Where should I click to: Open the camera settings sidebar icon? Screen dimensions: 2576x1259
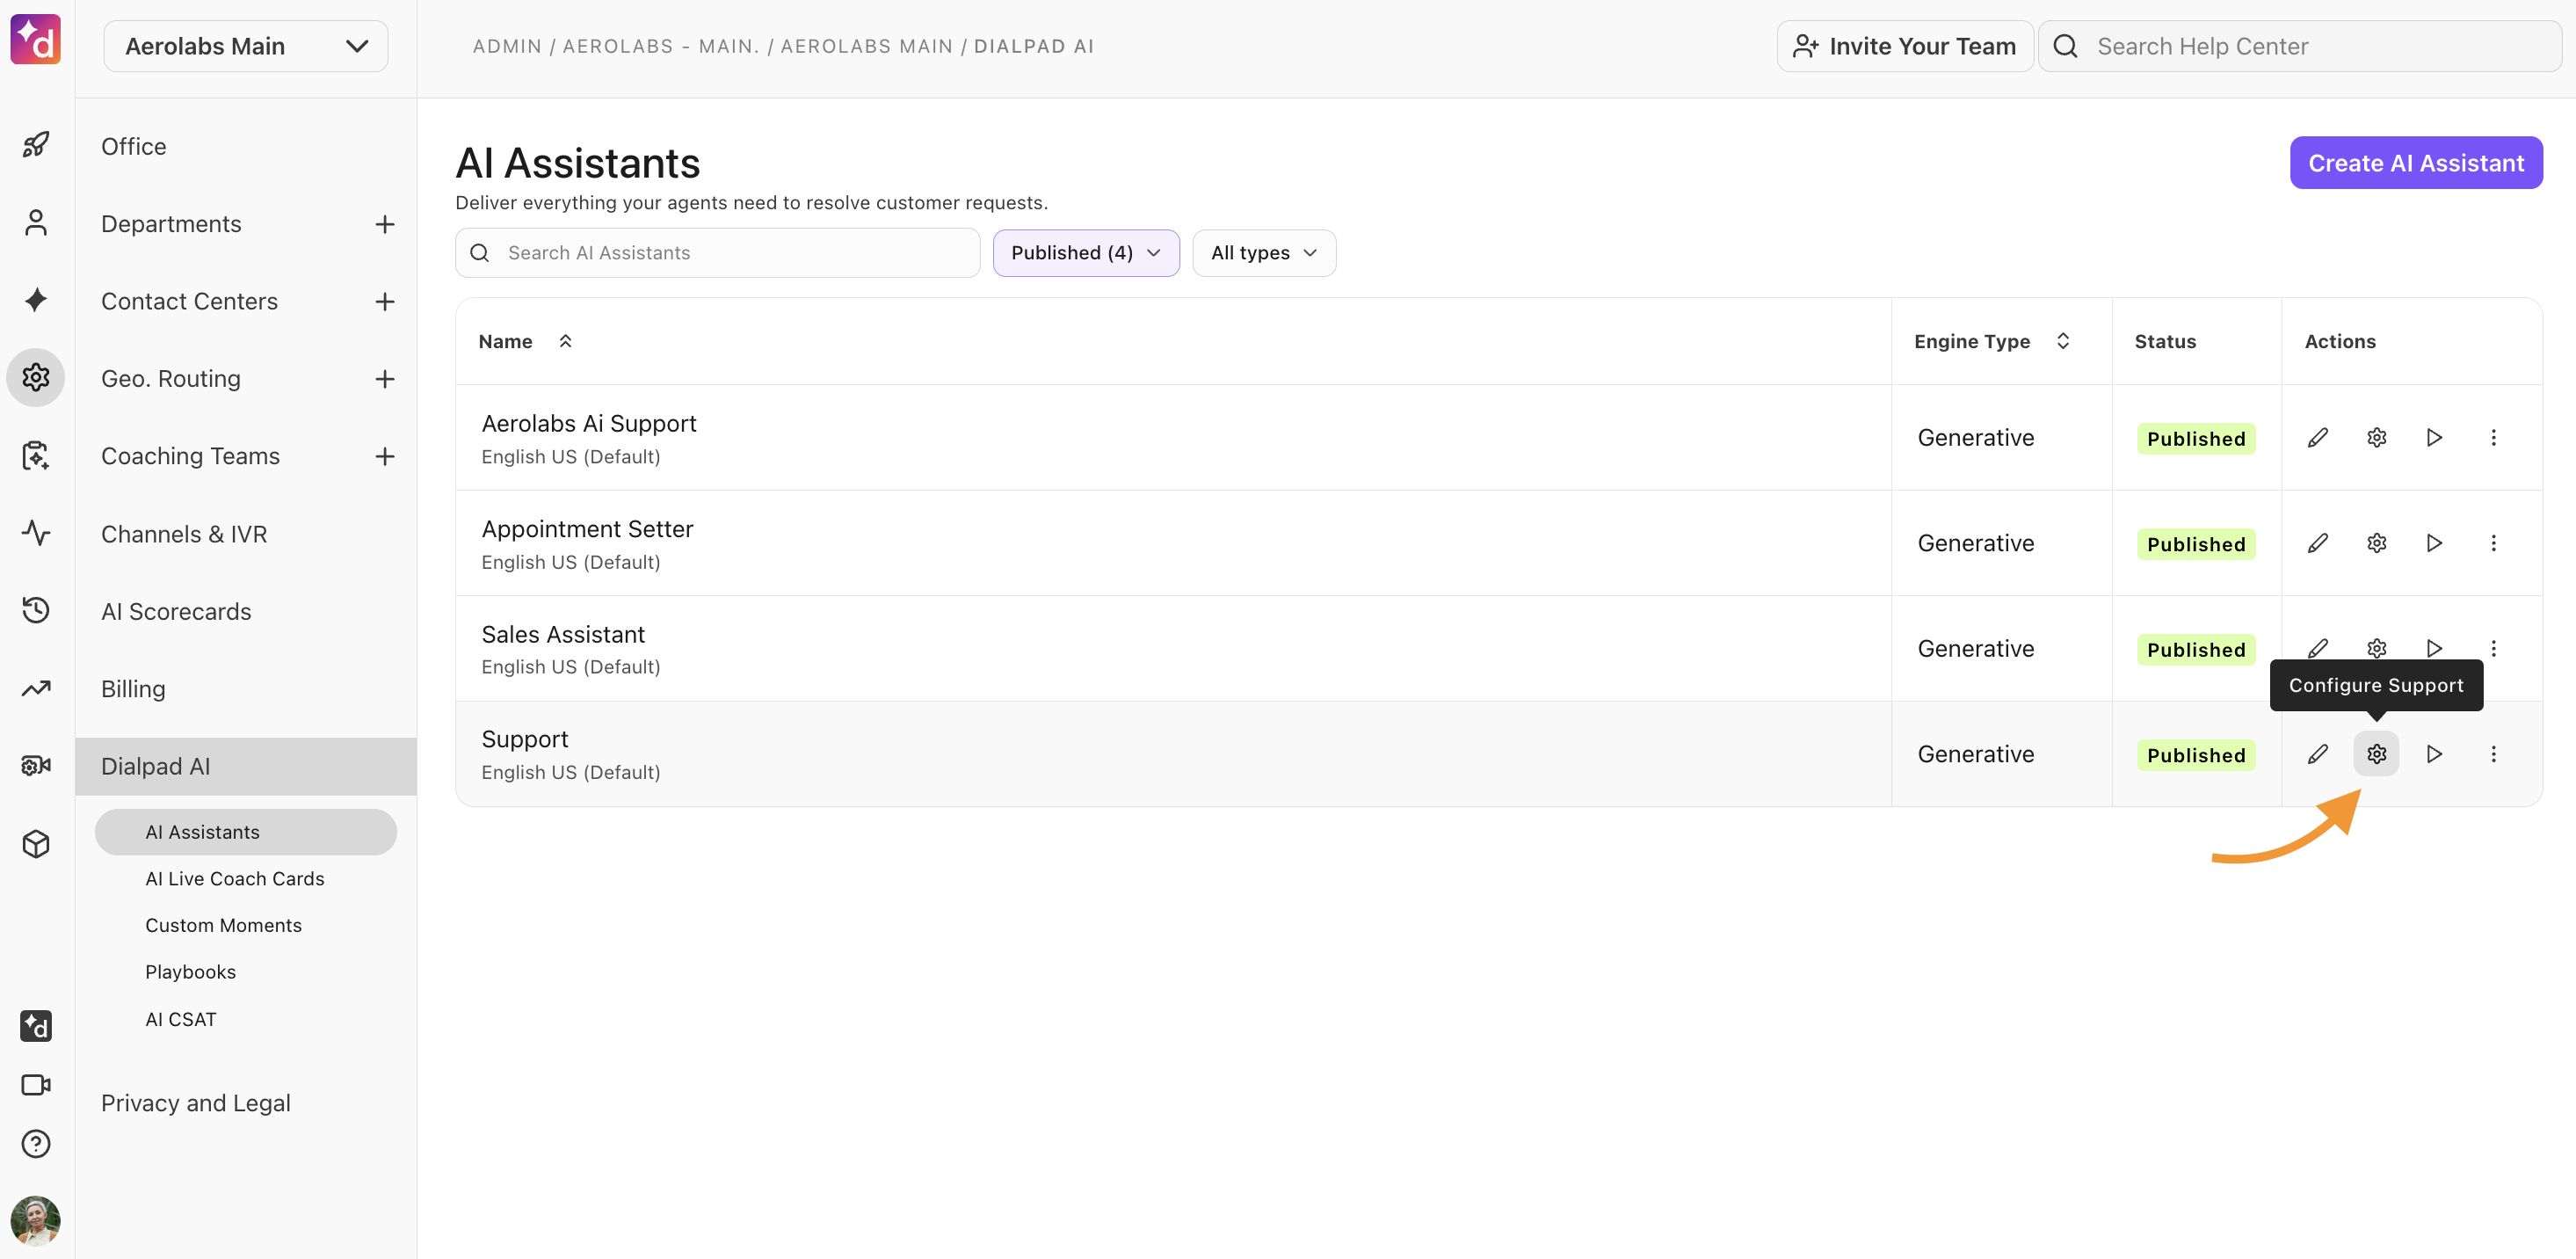36,766
